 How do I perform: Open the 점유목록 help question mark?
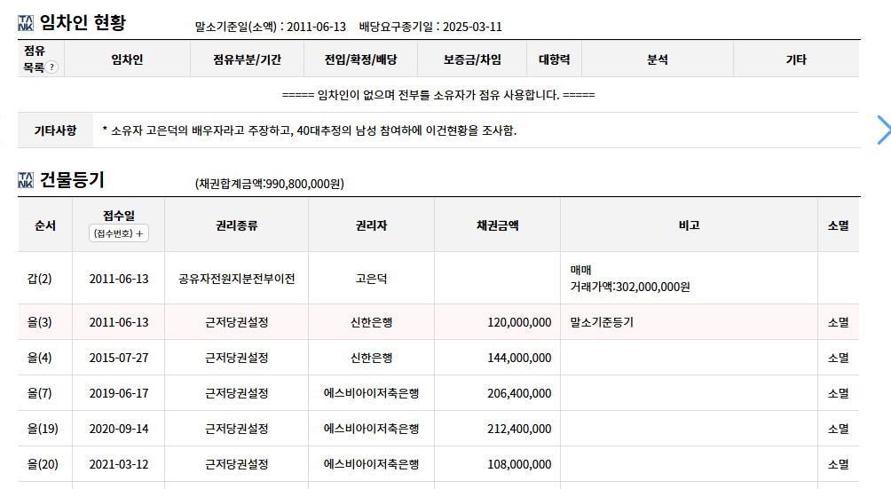51,67
